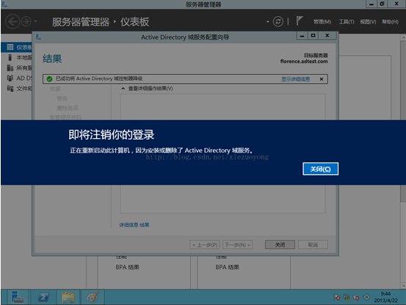Image resolution: width=406 pixels, height=305 pixels.
Task: Open navigation history dropdown beside forward arrow
Action: pyautogui.click(x=36, y=21)
